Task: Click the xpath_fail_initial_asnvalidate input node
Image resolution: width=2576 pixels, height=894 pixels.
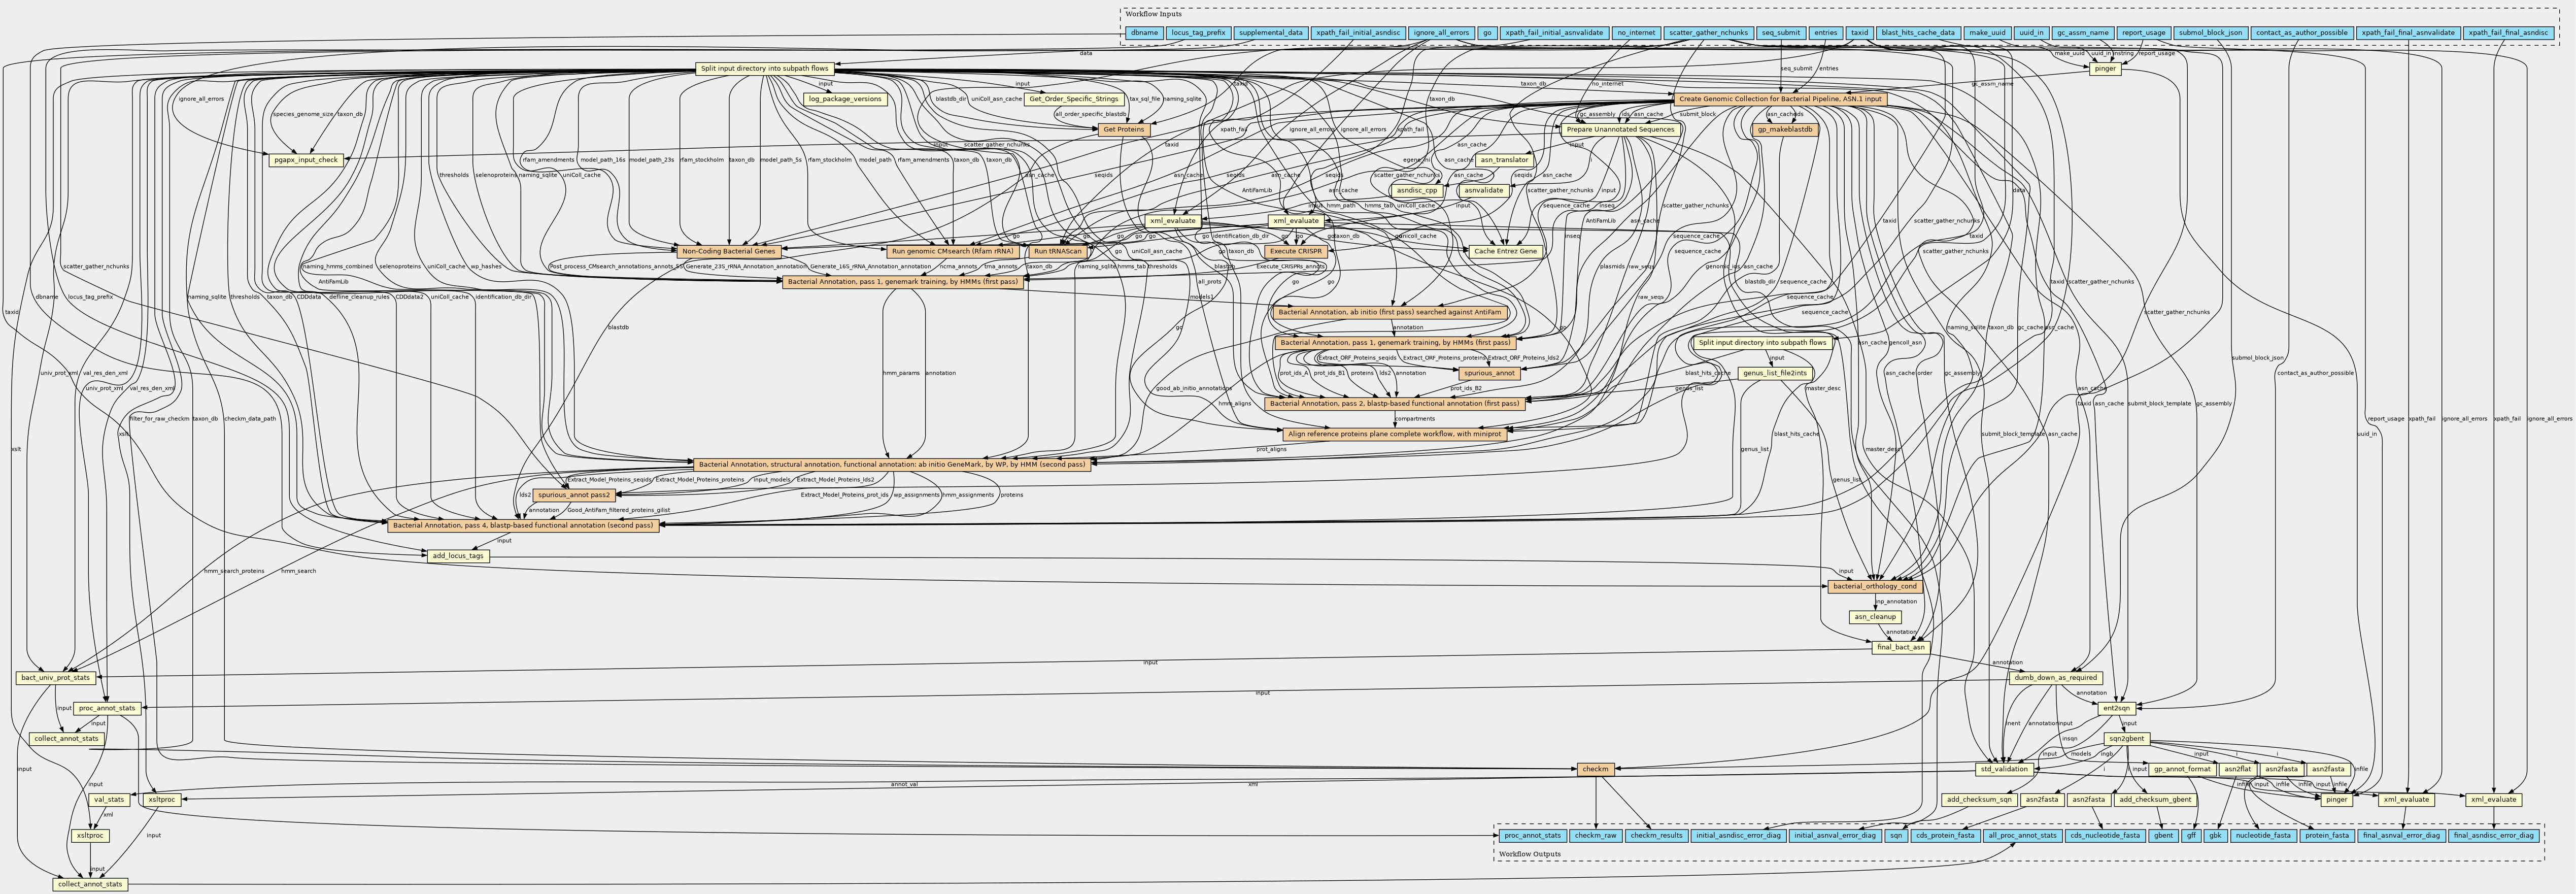Action: click(1554, 33)
